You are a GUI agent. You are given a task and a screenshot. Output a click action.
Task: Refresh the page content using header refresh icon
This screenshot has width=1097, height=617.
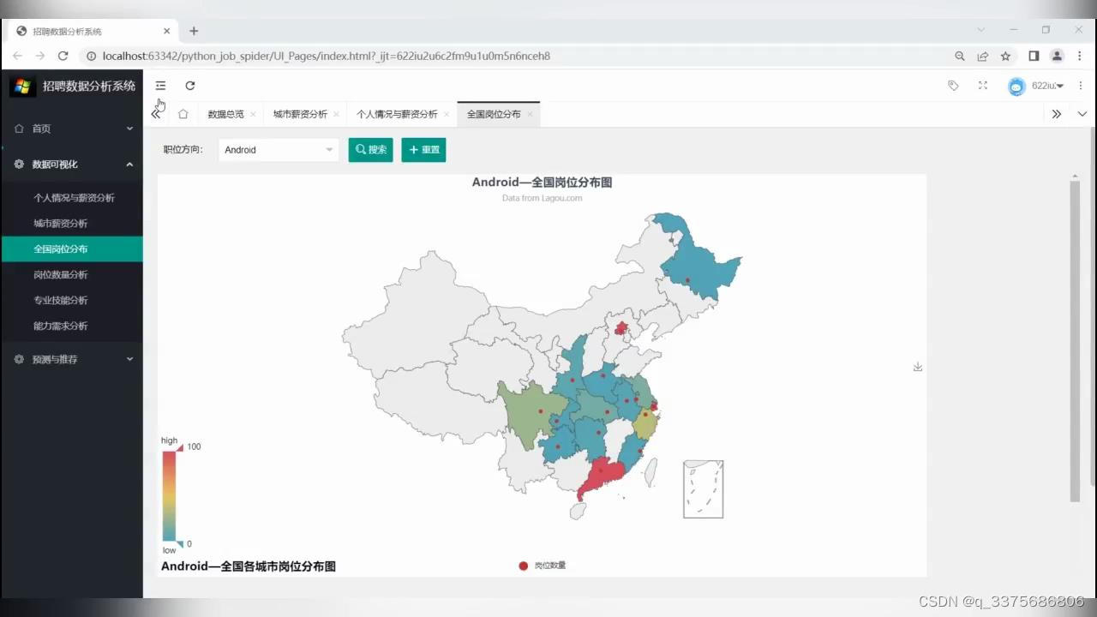tap(190, 86)
